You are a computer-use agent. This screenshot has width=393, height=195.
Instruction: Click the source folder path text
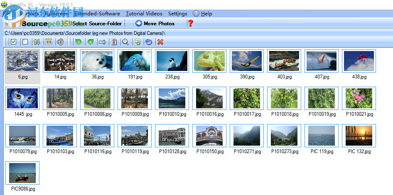[85, 33]
